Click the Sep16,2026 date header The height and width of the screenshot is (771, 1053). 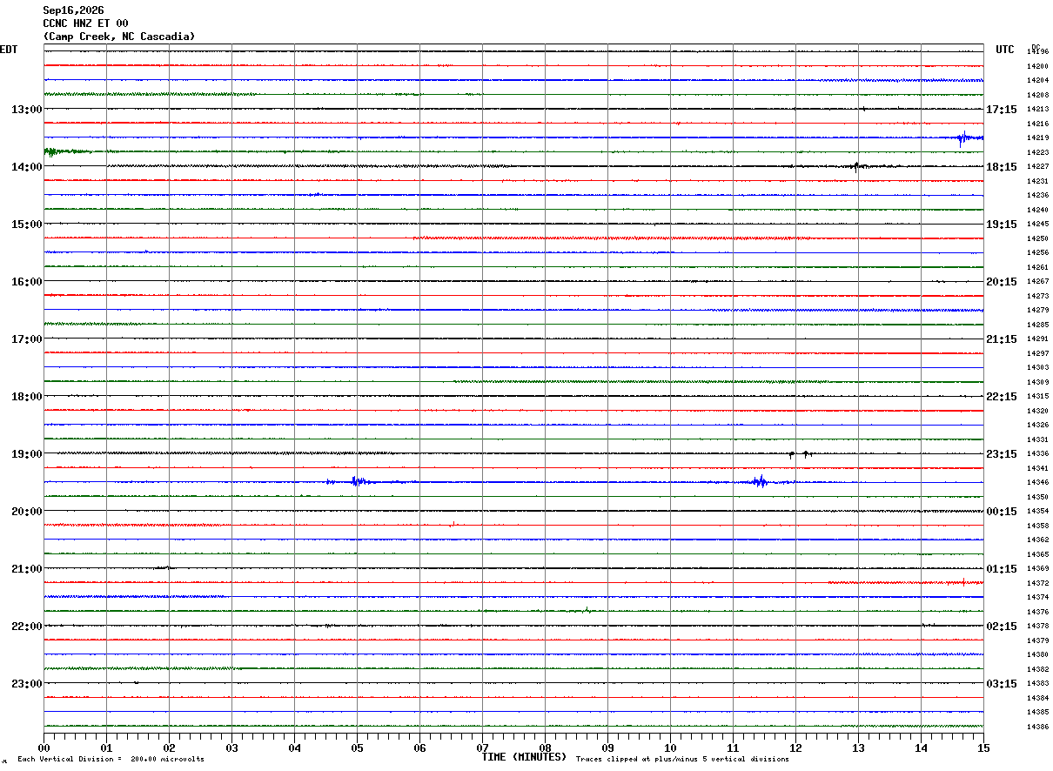[73, 10]
